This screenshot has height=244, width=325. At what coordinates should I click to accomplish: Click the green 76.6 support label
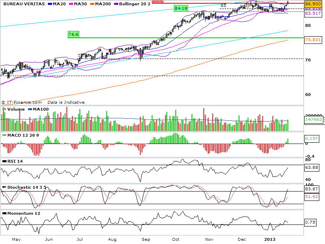point(74,35)
